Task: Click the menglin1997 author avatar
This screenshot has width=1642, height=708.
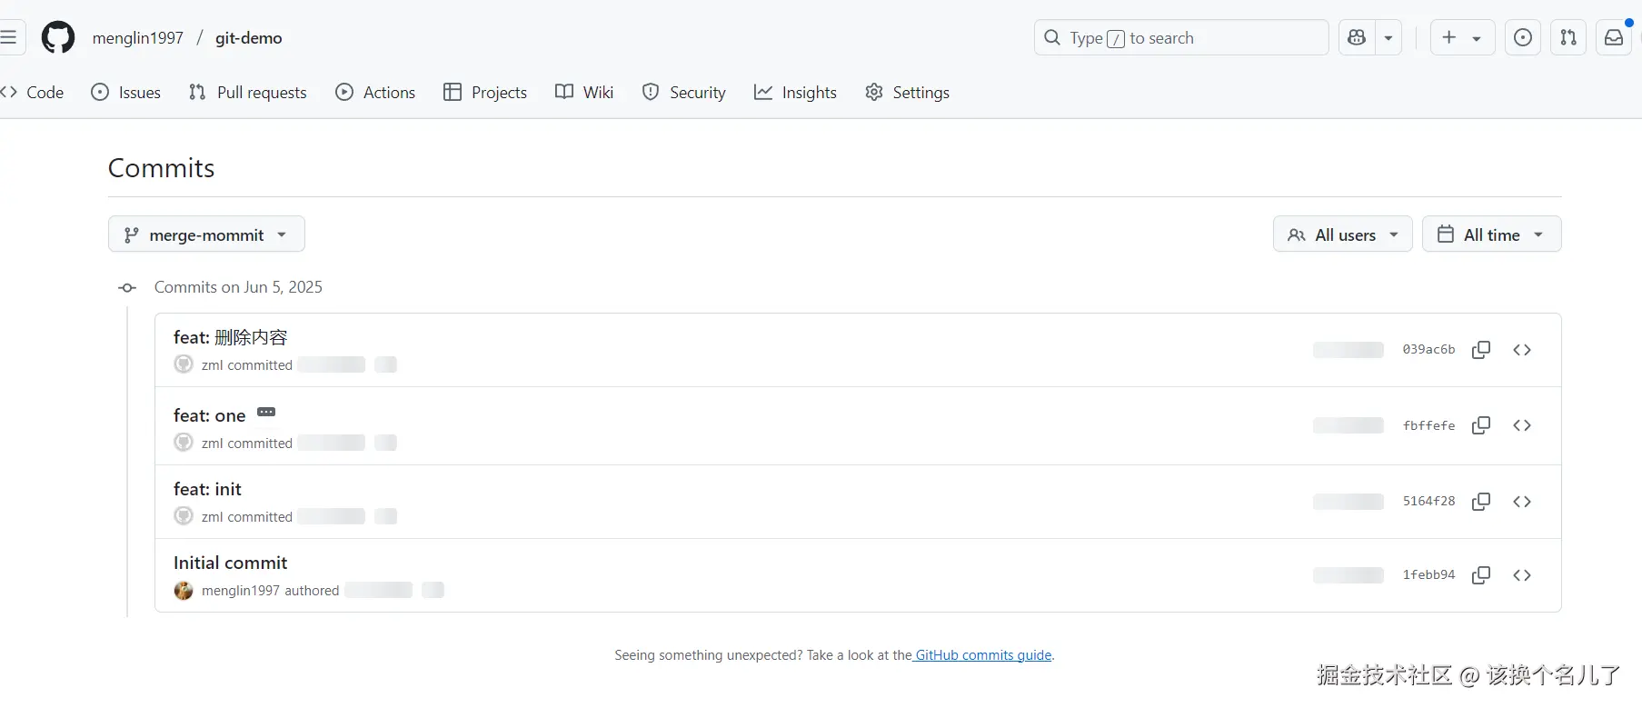Action: 184,590
